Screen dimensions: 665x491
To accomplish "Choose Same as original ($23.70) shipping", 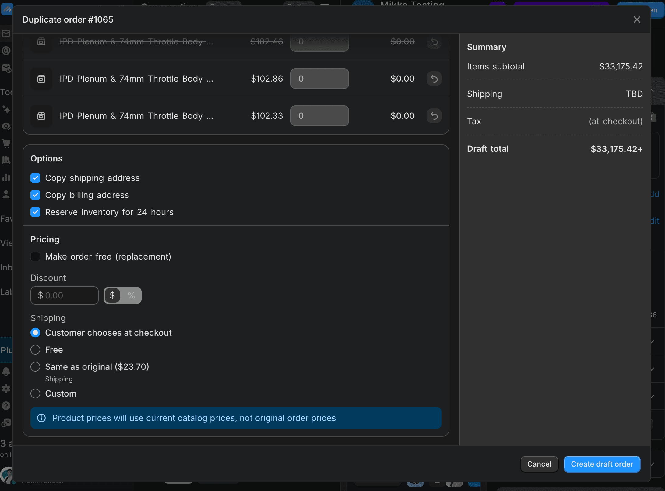I will click(35, 367).
